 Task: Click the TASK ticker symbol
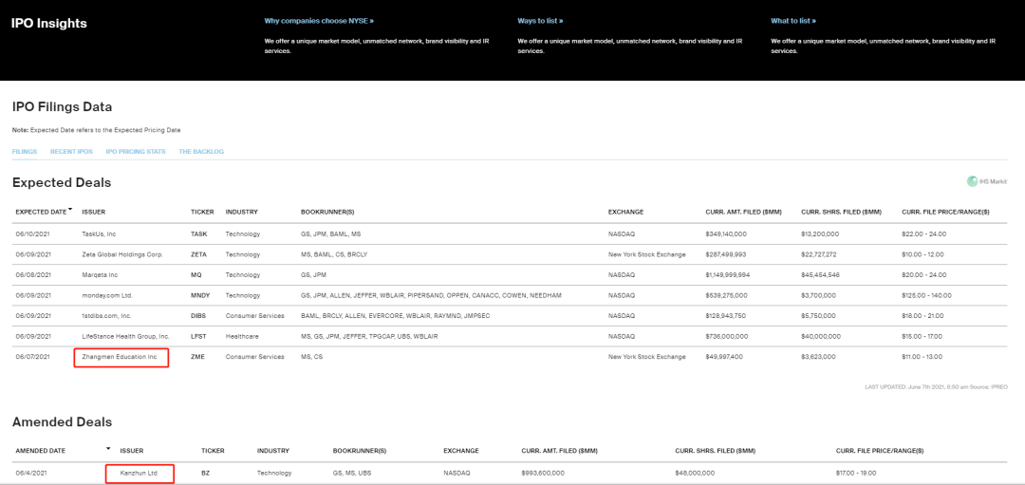[198, 233]
